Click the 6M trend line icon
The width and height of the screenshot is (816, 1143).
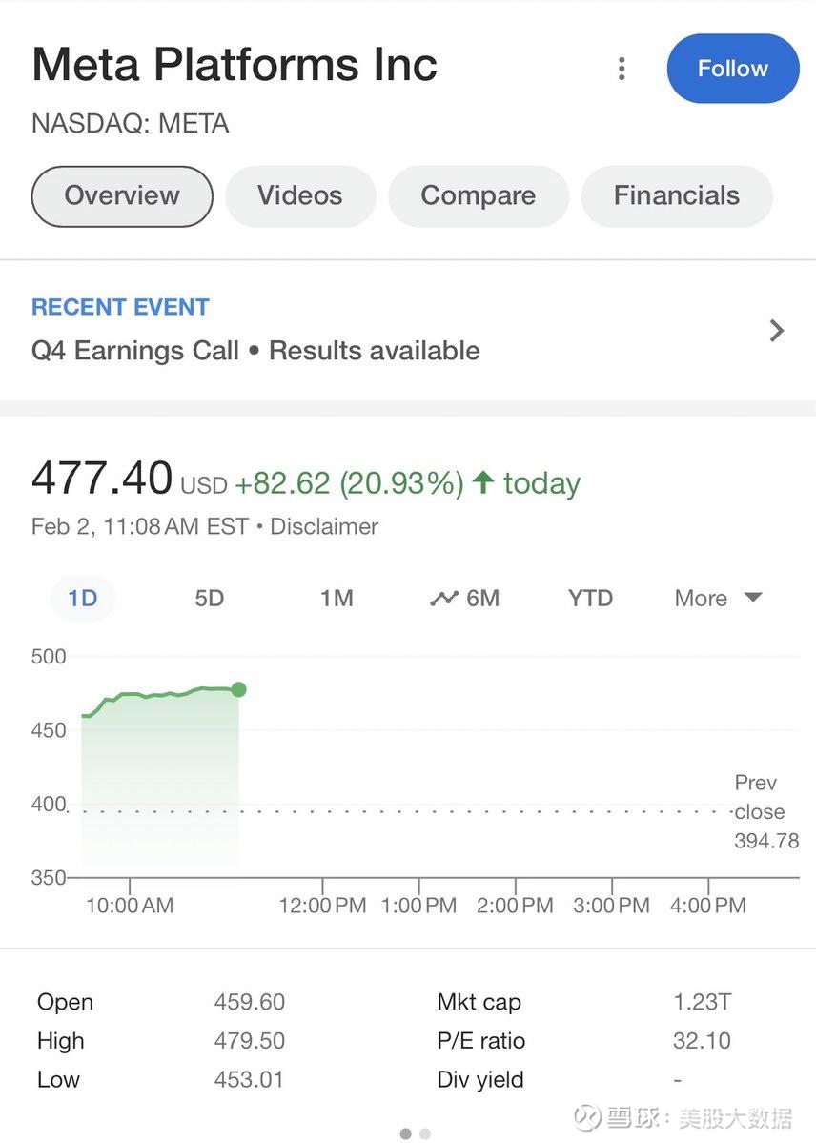[444, 599]
